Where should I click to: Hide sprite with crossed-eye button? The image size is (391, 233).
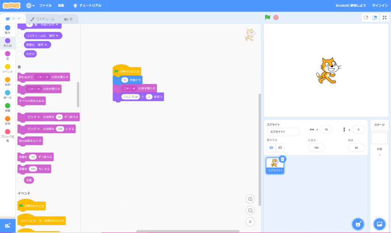click(280, 148)
